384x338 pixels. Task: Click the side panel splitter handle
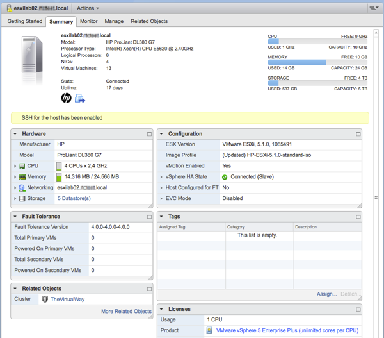[x=376, y=198]
